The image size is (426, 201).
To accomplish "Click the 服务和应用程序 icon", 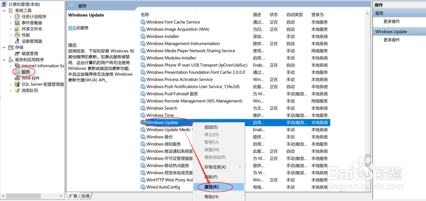I will coord(11,60).
